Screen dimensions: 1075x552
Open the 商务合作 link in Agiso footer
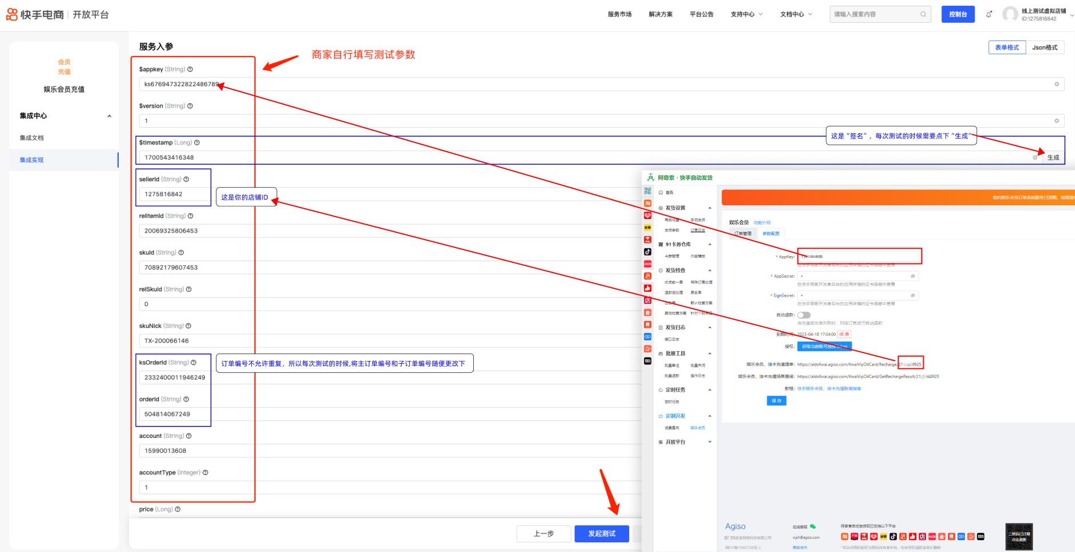click(x=800, y=547)
